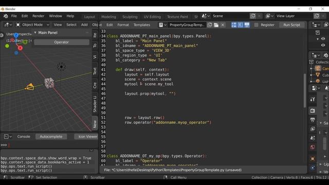Click the Icon Viewer button

tap(86, 137)
